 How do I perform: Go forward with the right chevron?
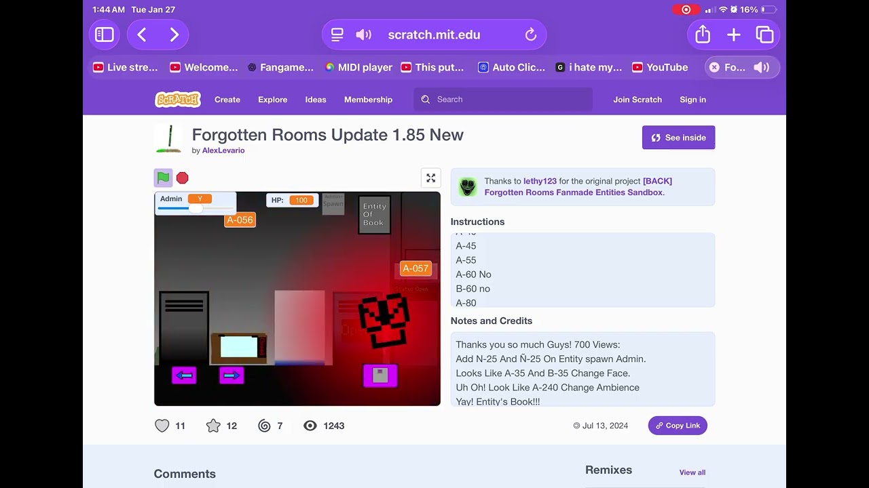tap(174, 35)
